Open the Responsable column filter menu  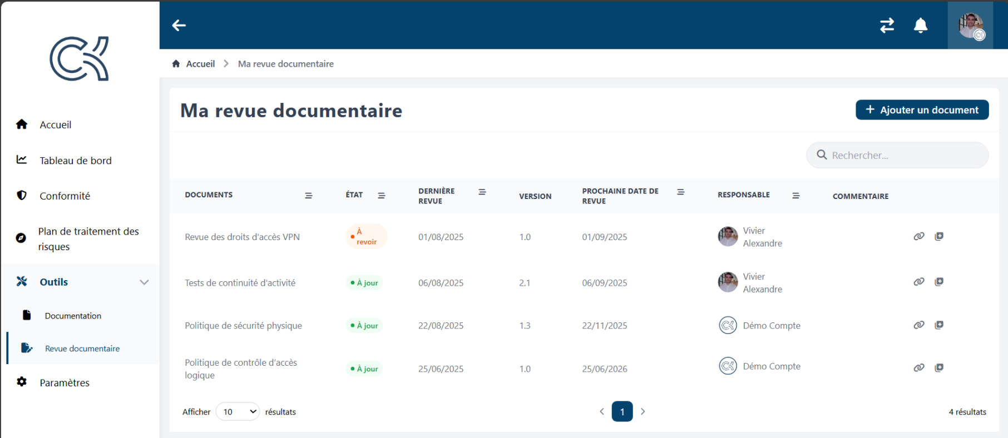[796, 196]
